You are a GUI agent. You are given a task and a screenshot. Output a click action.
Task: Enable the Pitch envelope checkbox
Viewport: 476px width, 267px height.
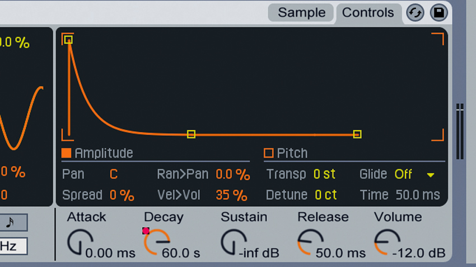[269, 153]
